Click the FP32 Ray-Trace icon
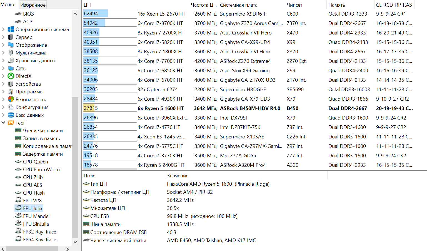This screenshot has height=251, width=427. 18,231
